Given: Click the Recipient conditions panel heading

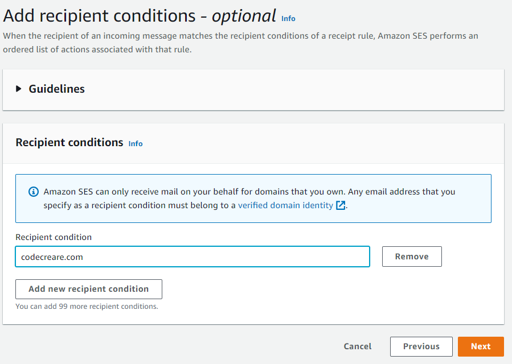Looking at the screenshot, I should (x=69, y=142).
